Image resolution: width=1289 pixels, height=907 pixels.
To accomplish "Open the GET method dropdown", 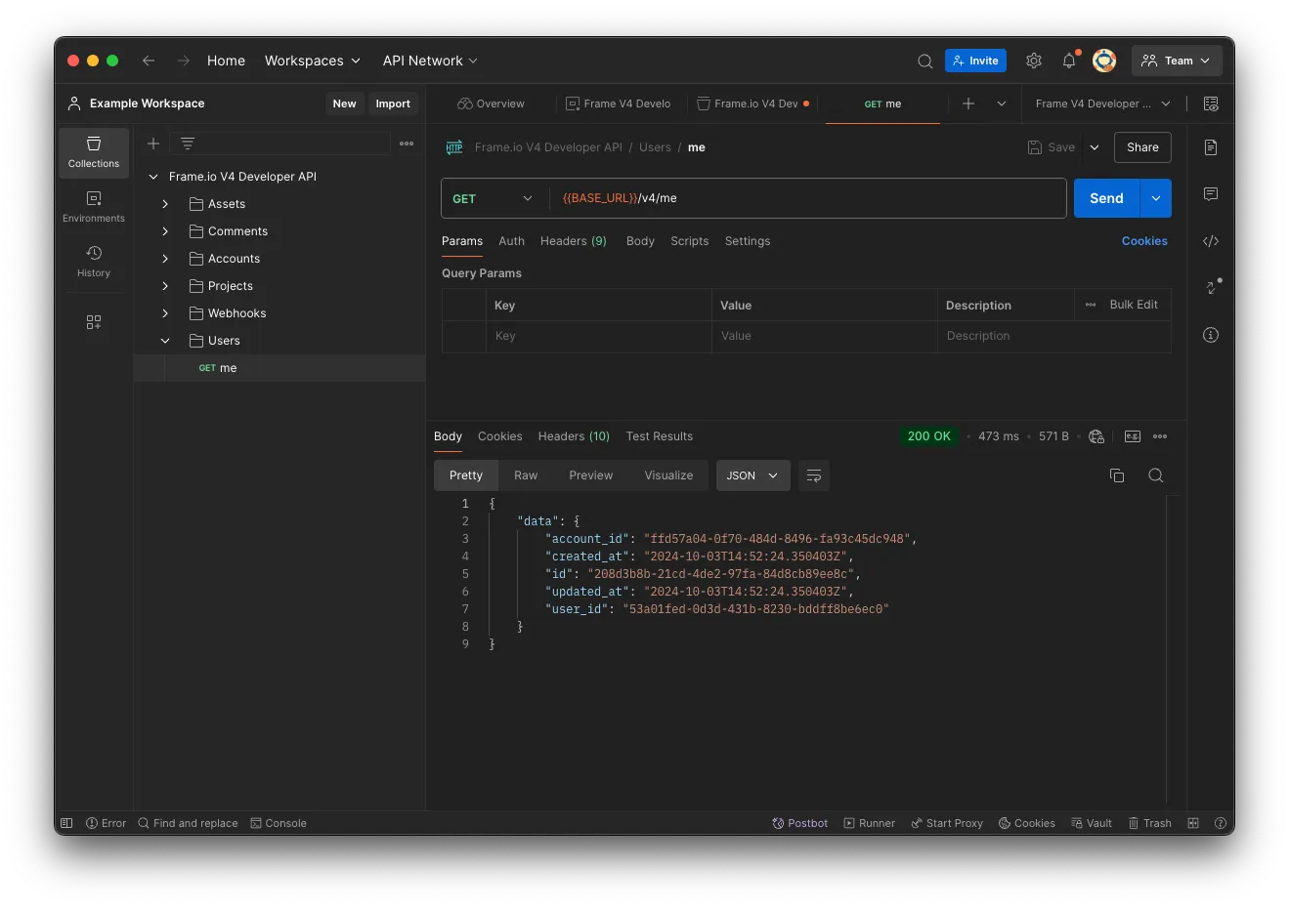I will click(494, 198).
